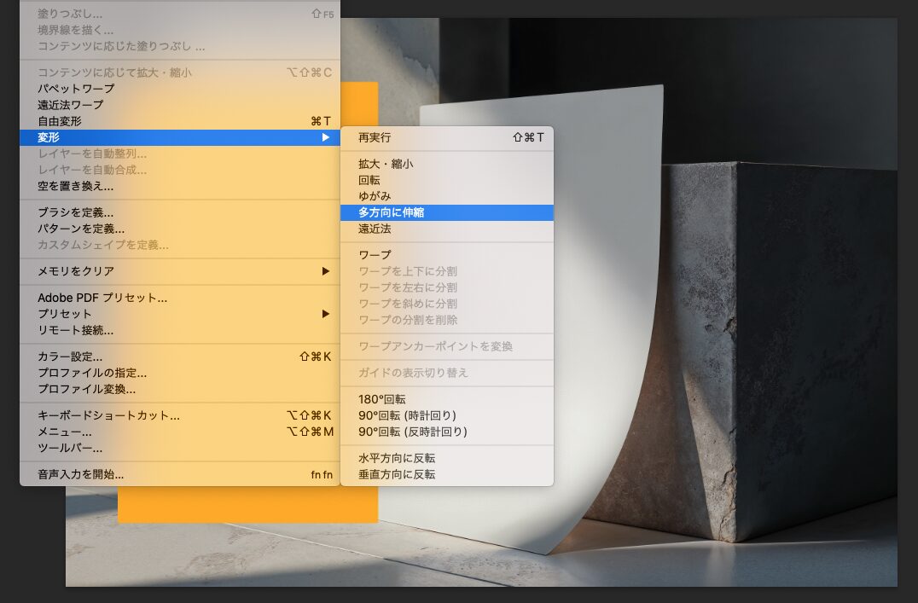Choose 水平方向に反転 option

(x=447, y=458)
